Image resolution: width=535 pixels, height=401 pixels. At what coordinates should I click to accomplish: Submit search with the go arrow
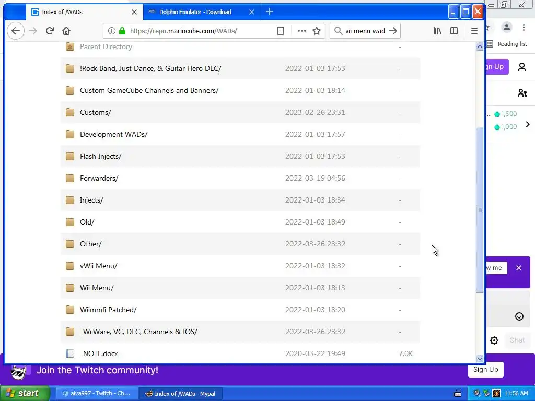click(x=393, y=31)
